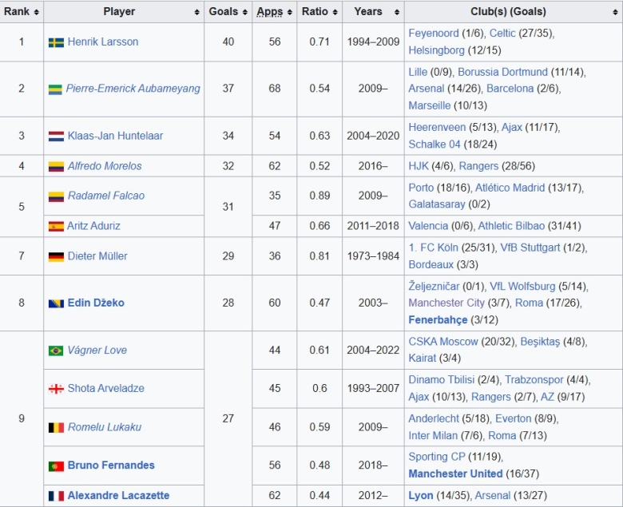Follow the Marseille club link
623x507 pixels.
(x=430, y=105)
